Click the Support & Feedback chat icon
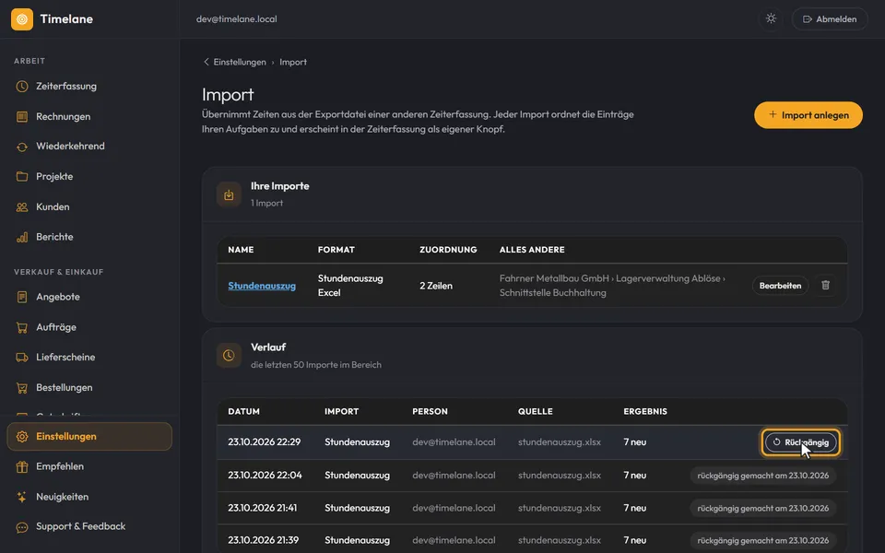885x553 pixels. pos(22,527)
